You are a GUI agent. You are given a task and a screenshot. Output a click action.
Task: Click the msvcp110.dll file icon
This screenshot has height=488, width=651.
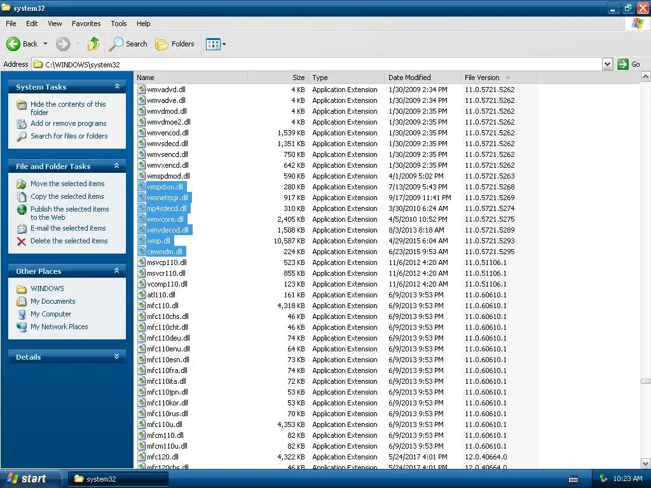[142, 262]
